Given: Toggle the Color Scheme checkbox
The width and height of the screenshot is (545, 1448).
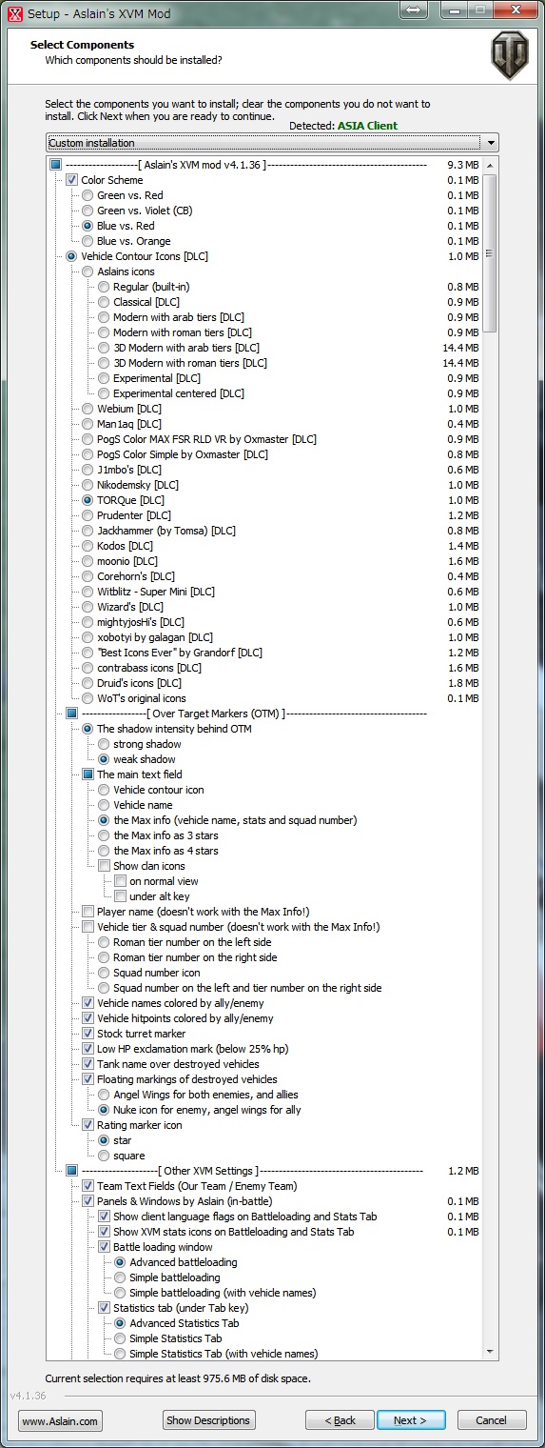Looking at the screenshot, I should pyautogui.click(x=72, y=180).
